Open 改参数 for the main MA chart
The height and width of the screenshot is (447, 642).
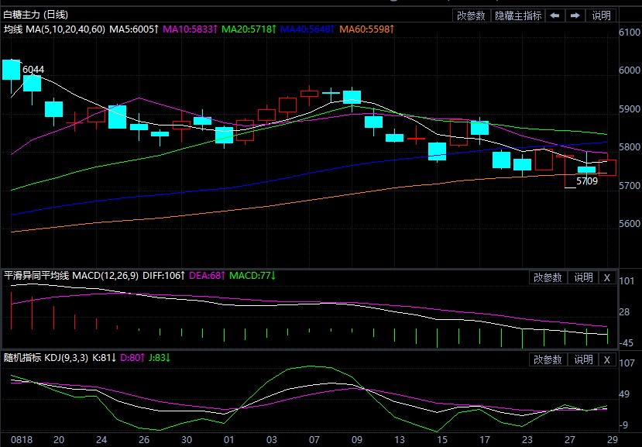471,15
